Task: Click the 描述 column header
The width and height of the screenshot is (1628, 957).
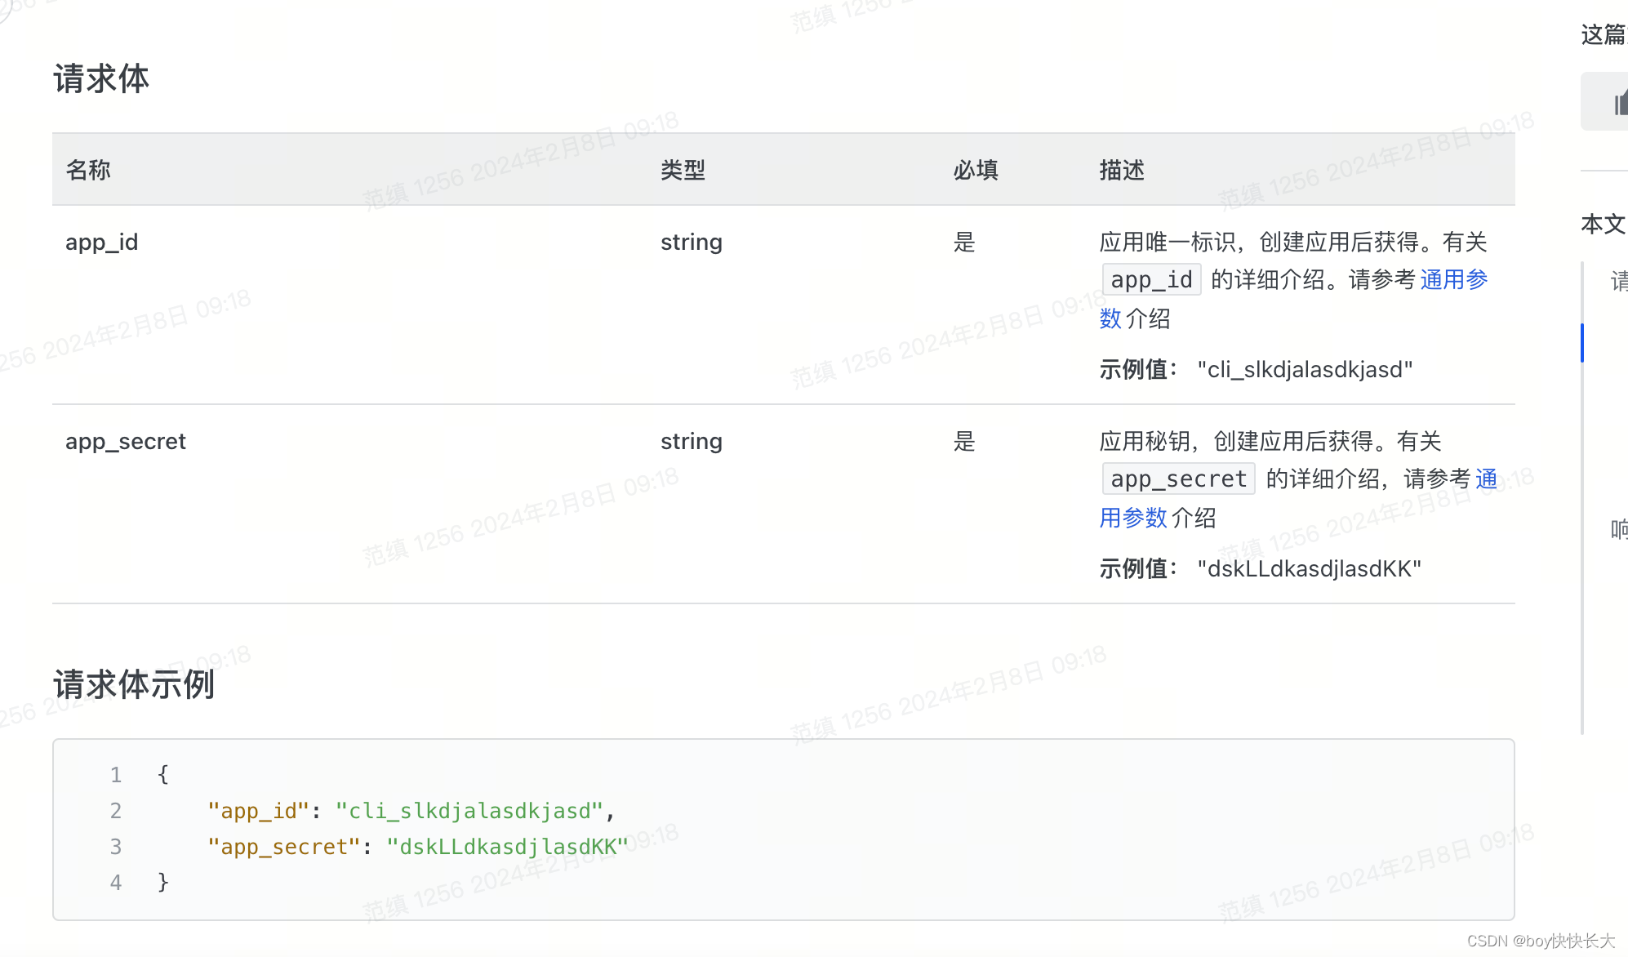Action: (x=1122, y=170)
